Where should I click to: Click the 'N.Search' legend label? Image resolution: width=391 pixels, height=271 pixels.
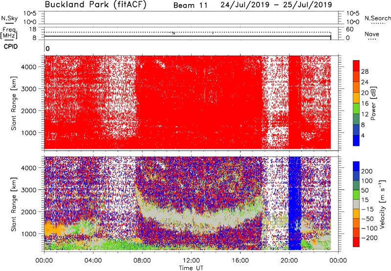[377, 18]
